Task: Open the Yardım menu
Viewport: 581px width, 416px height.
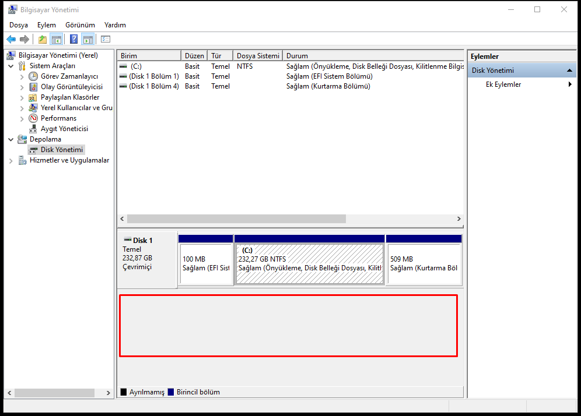Action: click(x=115, y=25)
